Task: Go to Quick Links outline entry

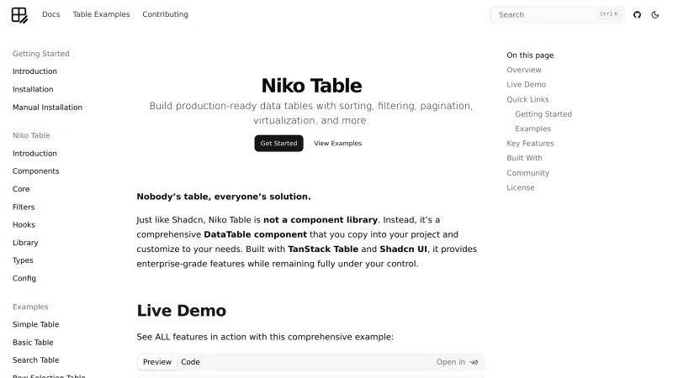Action: click(x=527, y=99)
